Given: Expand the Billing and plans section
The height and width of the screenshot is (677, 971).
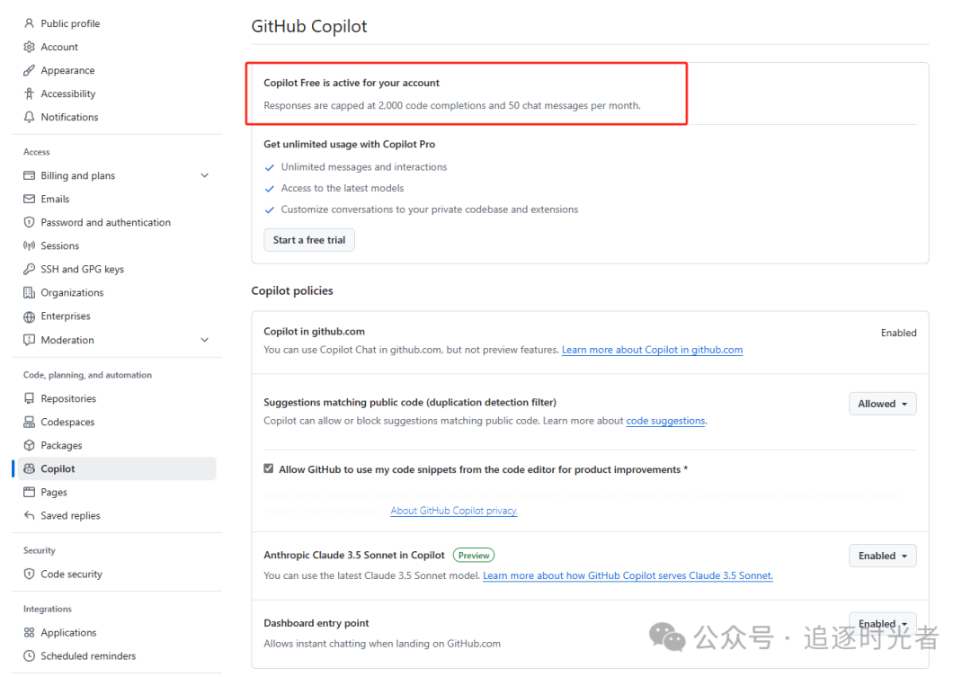Looking at the screenshot, I should pyautogui.click(x=204, y=175).
